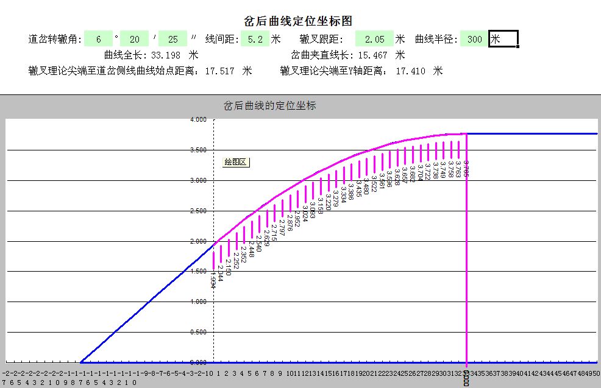Click the data label 3.386
This screenshot has height=388, width=601.
click(x=351, y=192)
